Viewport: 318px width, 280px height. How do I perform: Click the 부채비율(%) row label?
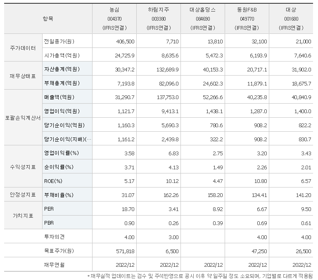pos(59,195)
